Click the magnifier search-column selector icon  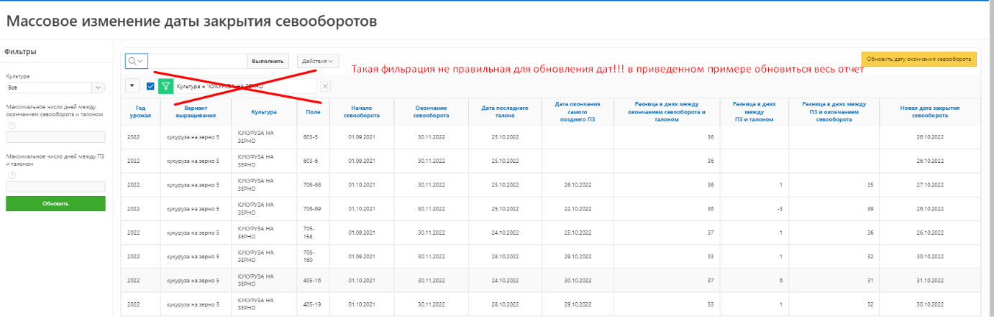click(x=136, y=61)
